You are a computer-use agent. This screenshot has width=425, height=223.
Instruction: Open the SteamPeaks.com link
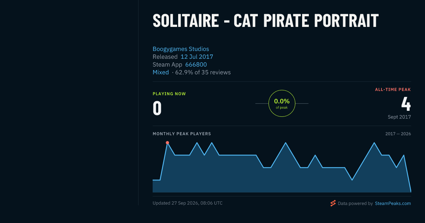[393, 204]
